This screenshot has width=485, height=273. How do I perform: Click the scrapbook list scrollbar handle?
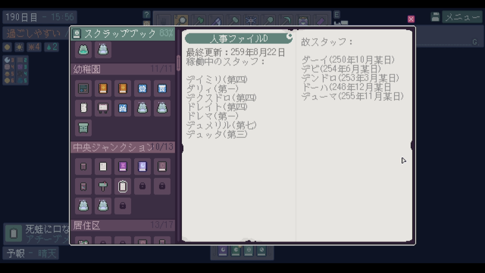click(178, 63)
